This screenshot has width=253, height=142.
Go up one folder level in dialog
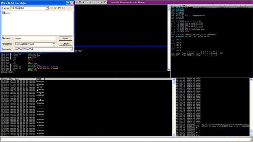[x=55, y=8]
